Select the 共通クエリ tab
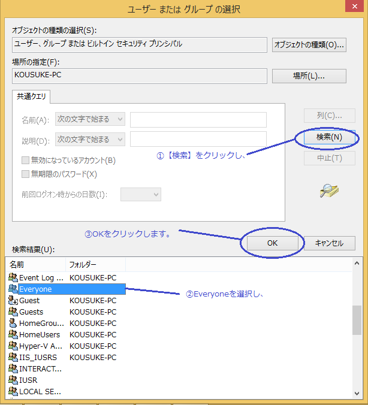 (32, 96)
